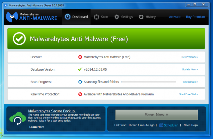Image resolution: width=213 pixels, height=139 pixels.
Task: Click the Settings gear icon
Action: [x=117, y=17]
